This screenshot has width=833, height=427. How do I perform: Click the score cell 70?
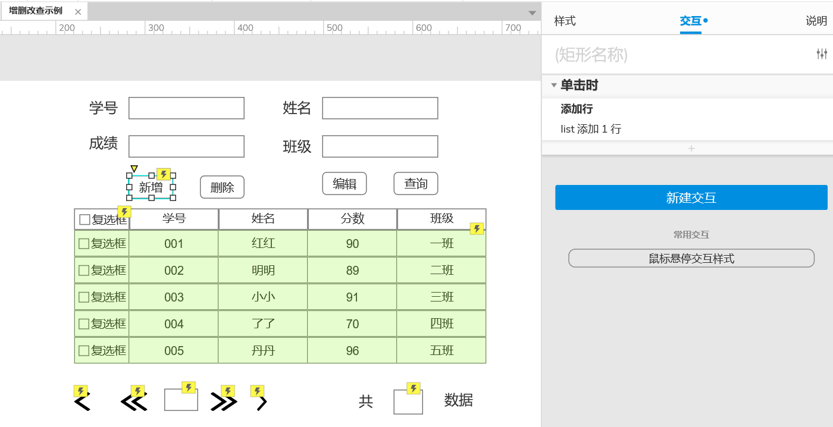(x=352, y=324)
